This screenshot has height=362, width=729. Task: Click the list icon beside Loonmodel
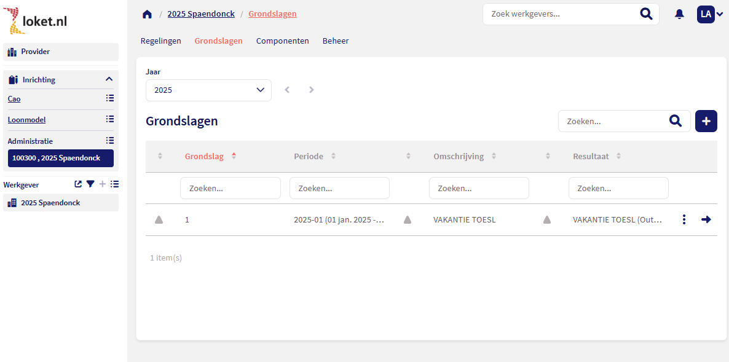click(109, 119)
